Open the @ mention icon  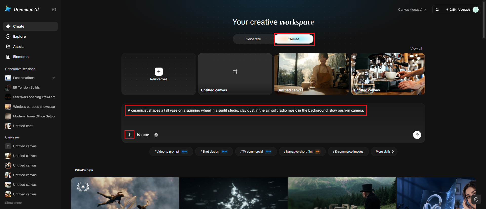[x=156, y=135]
